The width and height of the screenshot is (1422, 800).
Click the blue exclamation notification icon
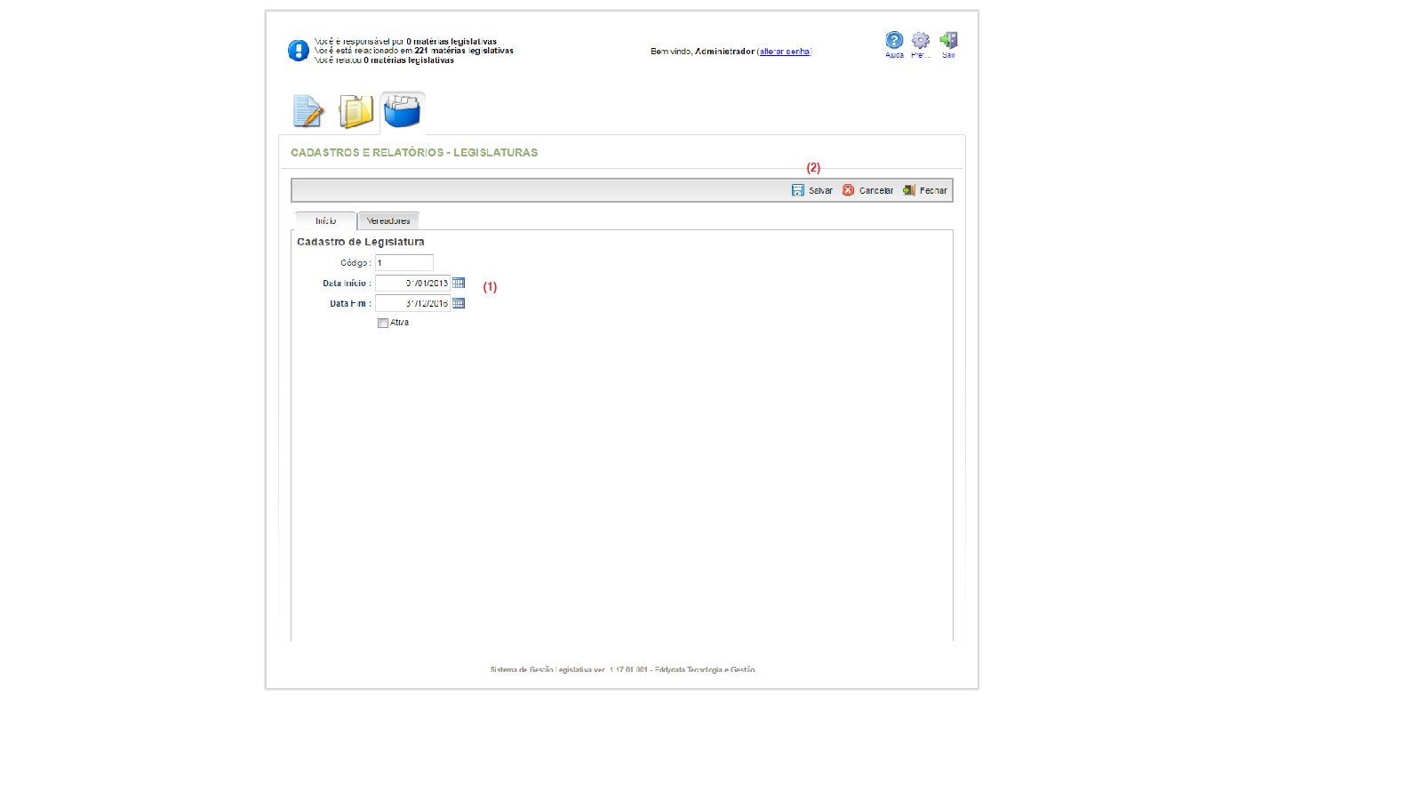[x=298, y=51]
